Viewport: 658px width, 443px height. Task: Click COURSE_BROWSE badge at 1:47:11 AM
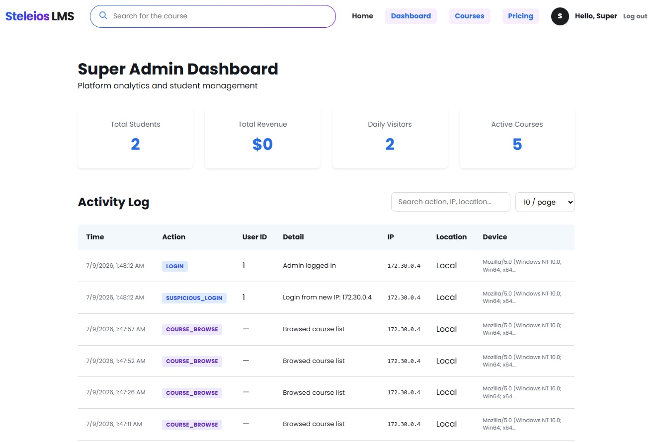click(x=192, y=425)
